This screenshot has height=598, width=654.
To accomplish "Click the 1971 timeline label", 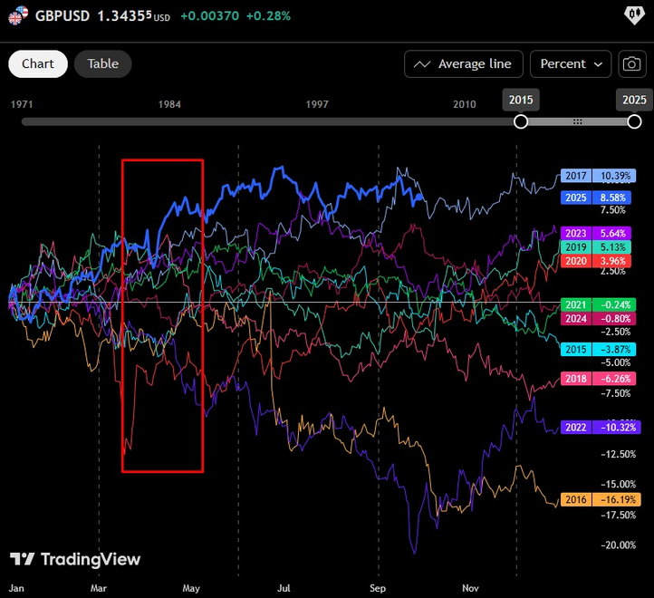I will pyautogui.click(x=22, y=104).
